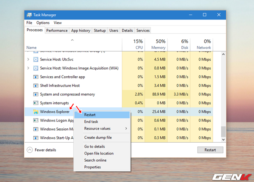Choose Properties in the context menu
Image resolution: width=254 pixels, height=182 pixels.
[102, 167]
